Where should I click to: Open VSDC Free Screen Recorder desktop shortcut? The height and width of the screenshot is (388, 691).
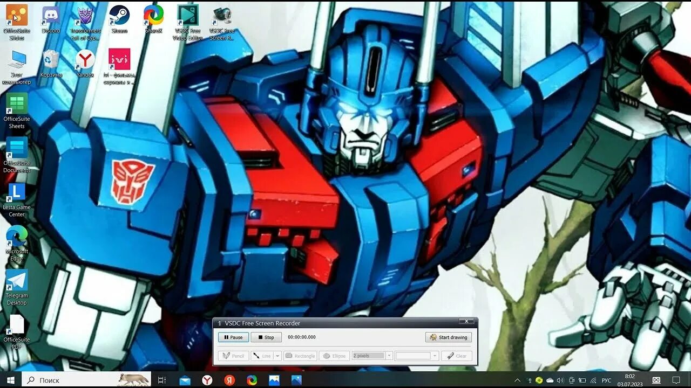click(x=222, y=23)
